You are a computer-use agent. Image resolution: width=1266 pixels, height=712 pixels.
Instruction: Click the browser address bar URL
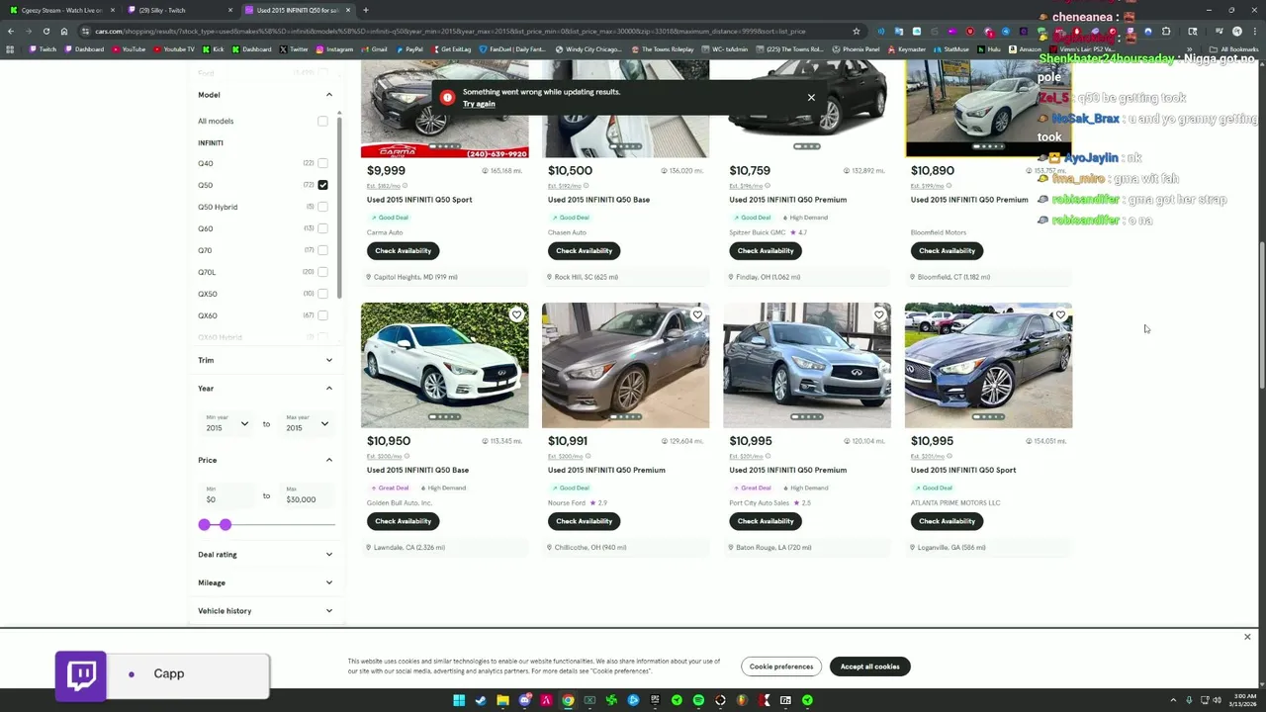450,31
